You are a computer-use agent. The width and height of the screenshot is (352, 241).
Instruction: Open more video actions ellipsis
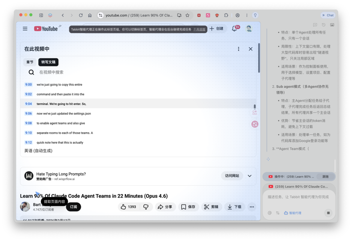click(x=252, y=207)
